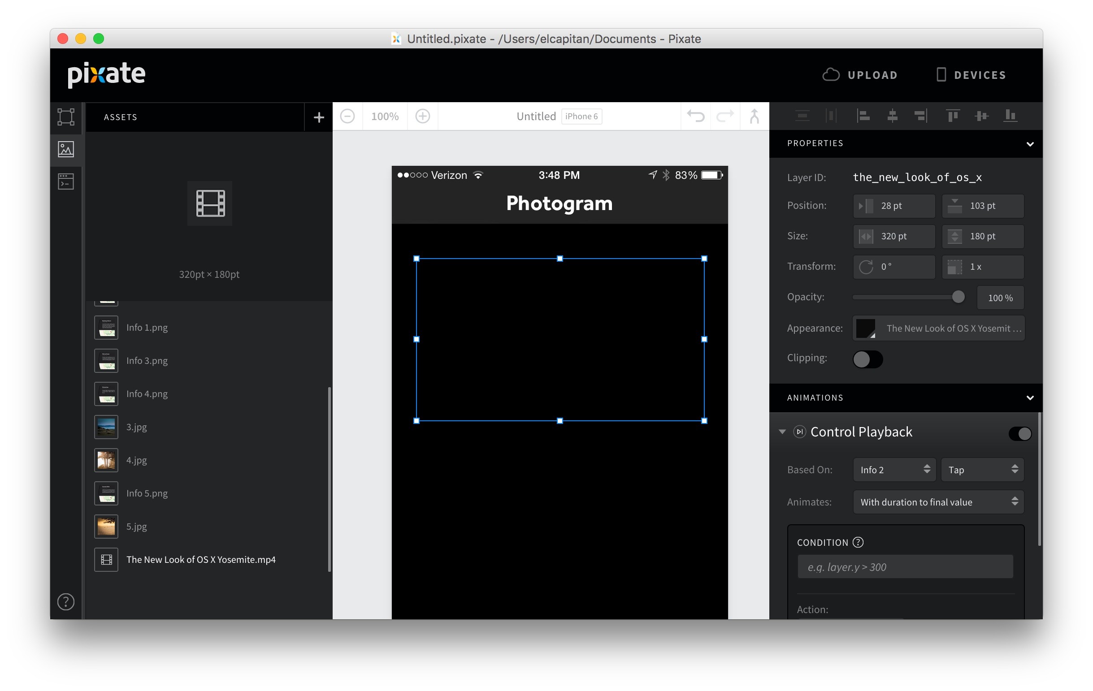Open the Based On Info 2 dropdown
The height and width of the screenshot is (691, 1093).
[894, 470]
